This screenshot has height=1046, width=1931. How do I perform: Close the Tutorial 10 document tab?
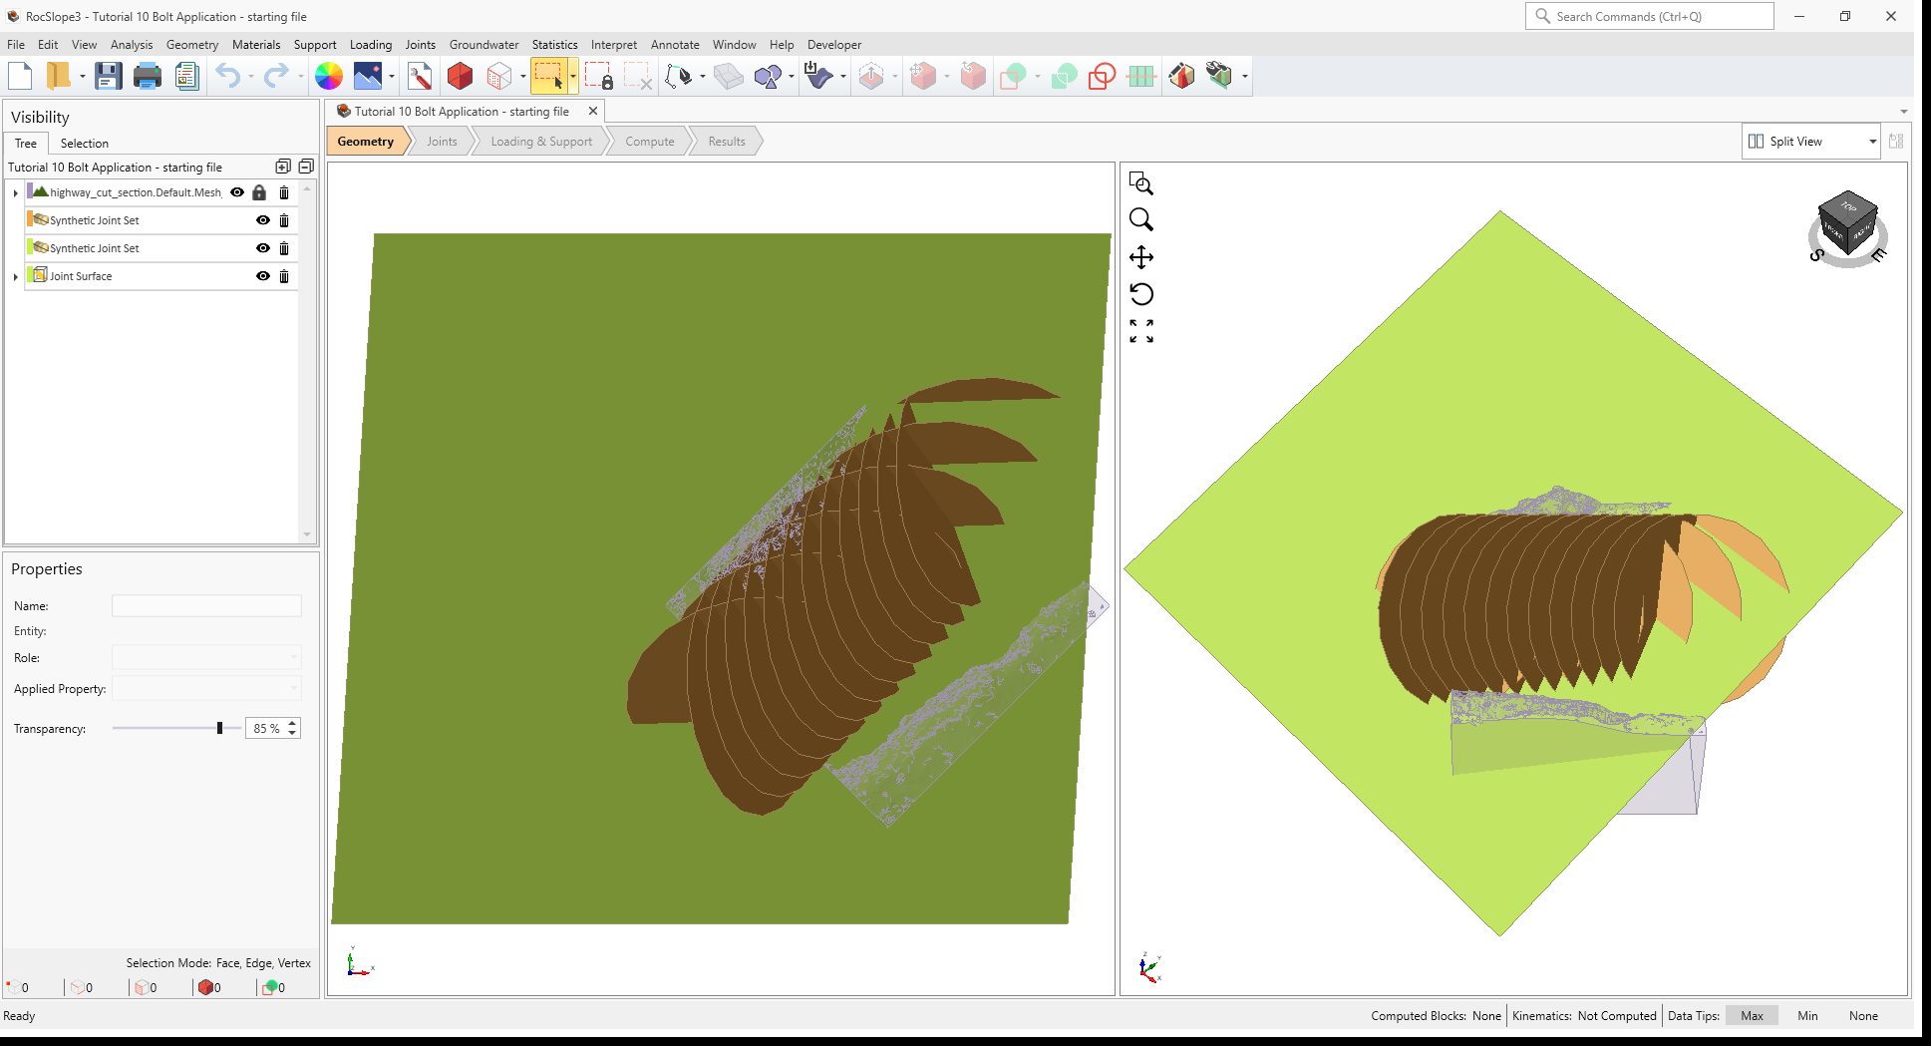[593, 112]
